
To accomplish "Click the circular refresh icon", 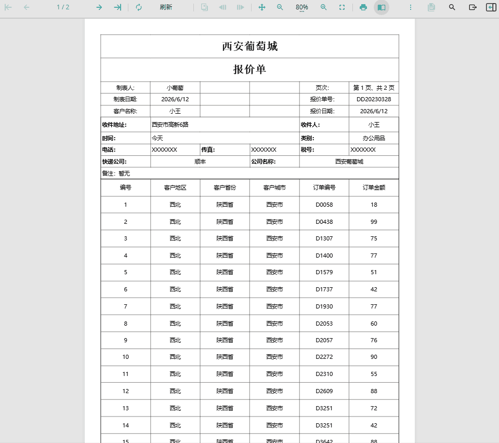I will pyautogui.click(x=139, y=7).
